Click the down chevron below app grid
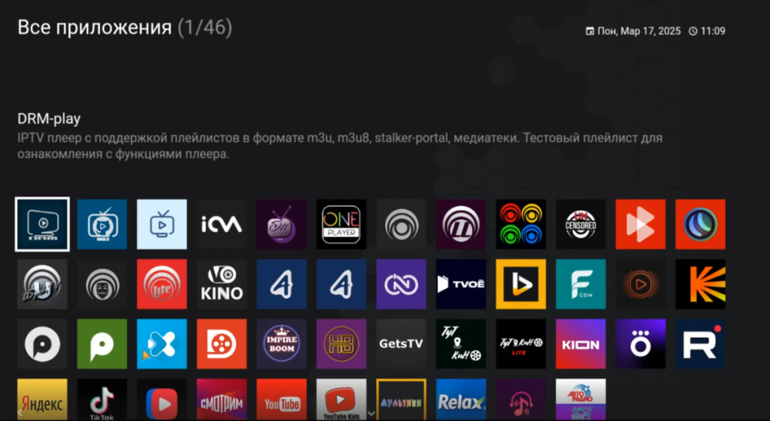This screenshot has width=770, height=421. (371, 413)
